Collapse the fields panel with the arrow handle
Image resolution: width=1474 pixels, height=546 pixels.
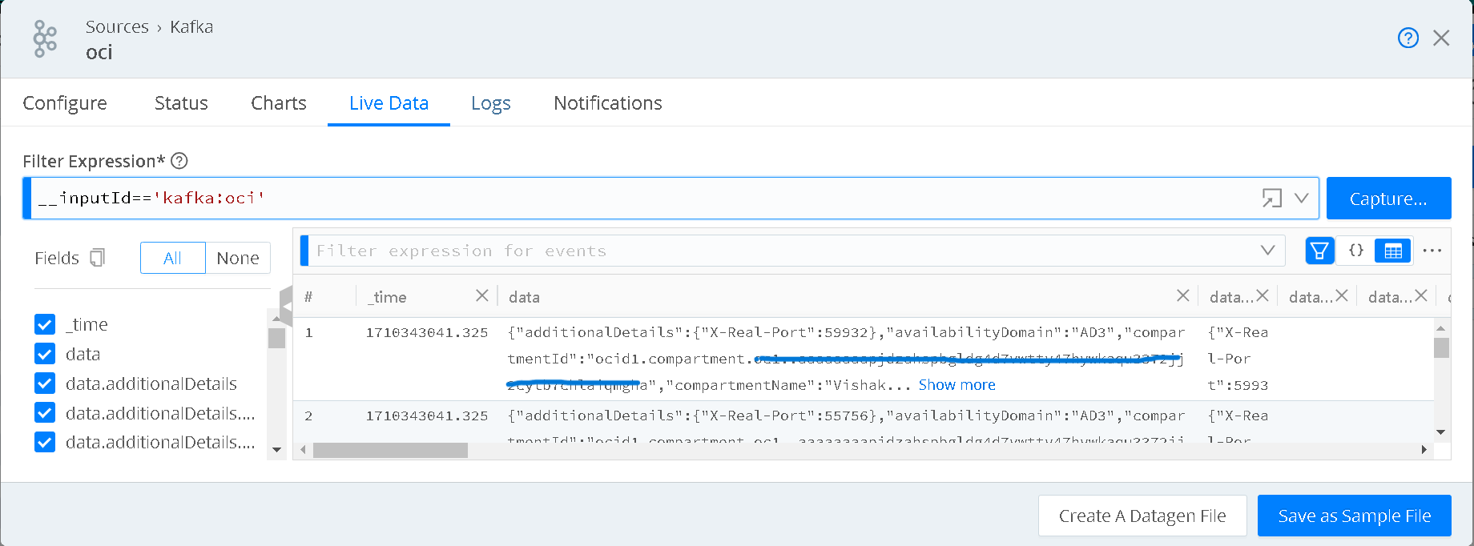(286, 305)
